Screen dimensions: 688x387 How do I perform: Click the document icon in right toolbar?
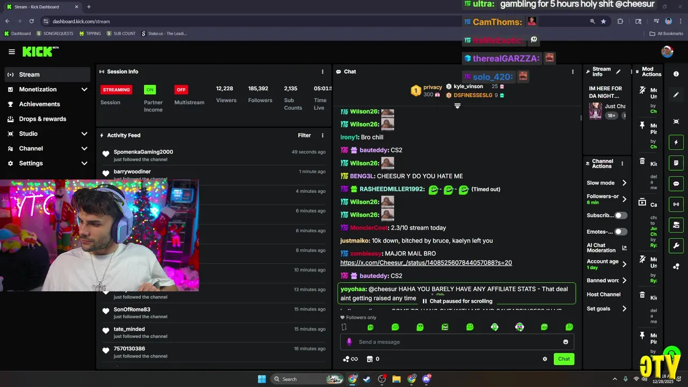point(676,163)
